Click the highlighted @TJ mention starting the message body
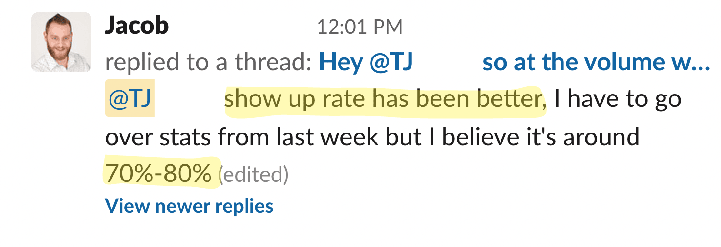The height and width of the screenshot is (247, 721). [x=130, y=100]
